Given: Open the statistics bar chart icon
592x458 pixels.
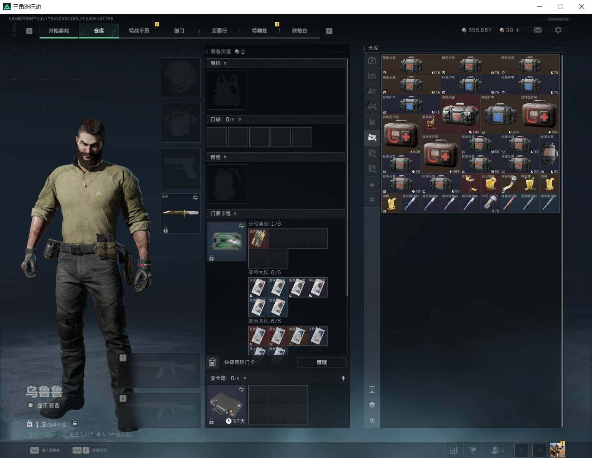Looking at the screenshot, I should point(454,450).
